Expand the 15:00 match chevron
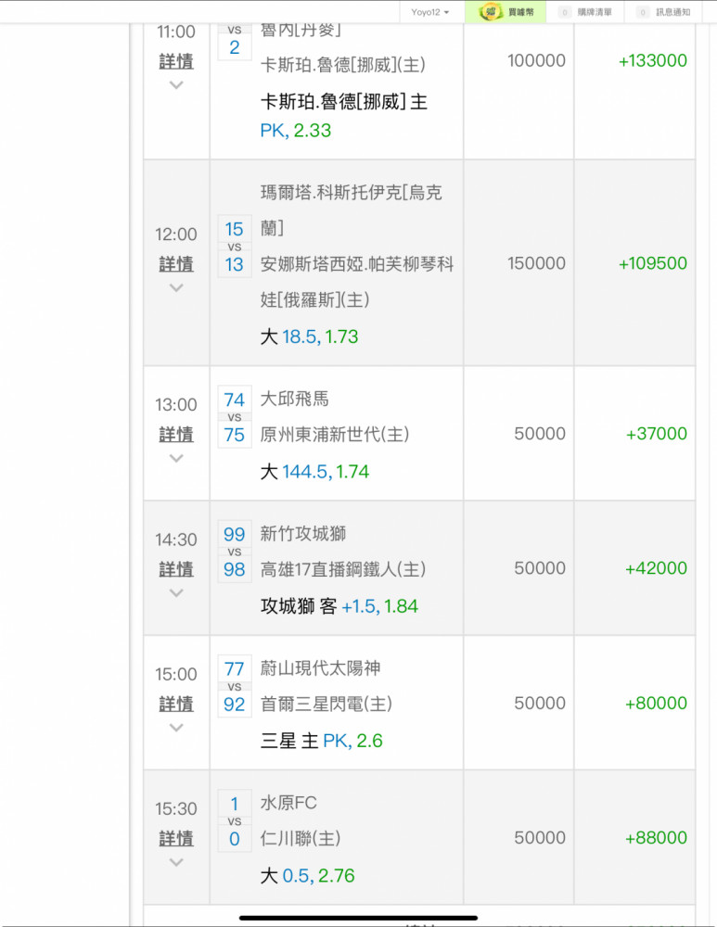This screenshot has height=927, width=717. [x=176, y=728]
